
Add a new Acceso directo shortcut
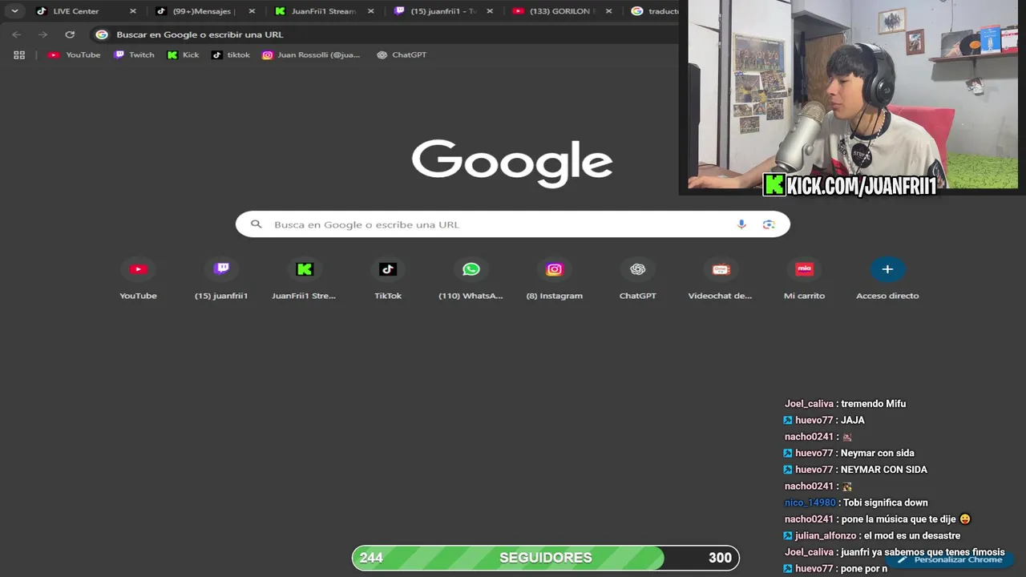[x=887, y=278]
